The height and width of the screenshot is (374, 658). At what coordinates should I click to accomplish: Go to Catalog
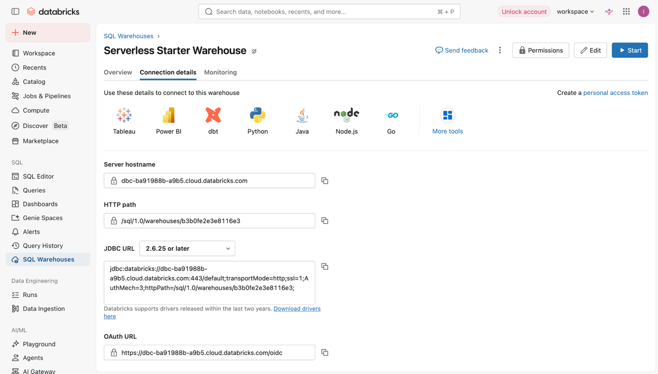pos(48,81)
